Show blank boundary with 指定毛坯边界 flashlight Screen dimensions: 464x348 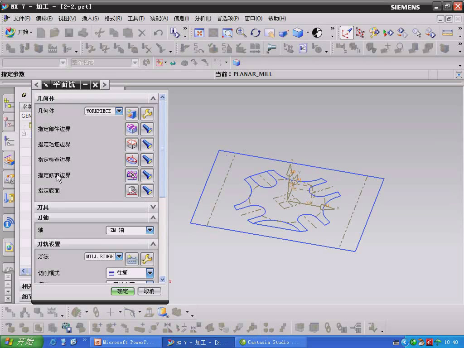tap(147, 145)
